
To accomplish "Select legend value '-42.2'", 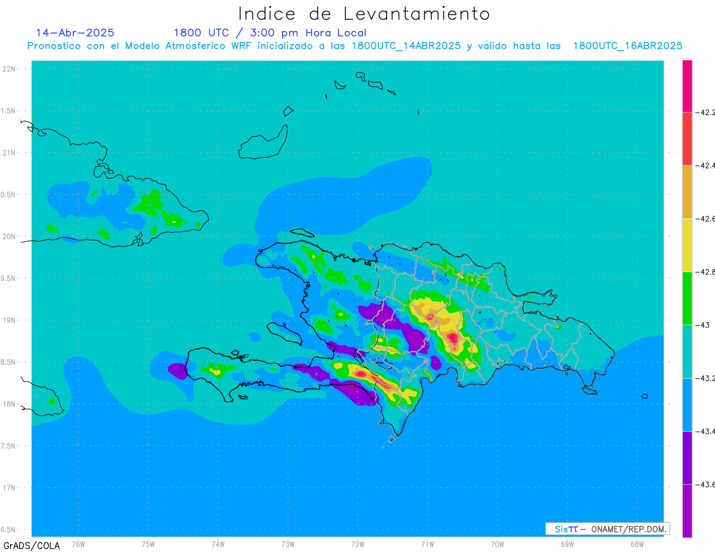I will click(x=705, y=112).
